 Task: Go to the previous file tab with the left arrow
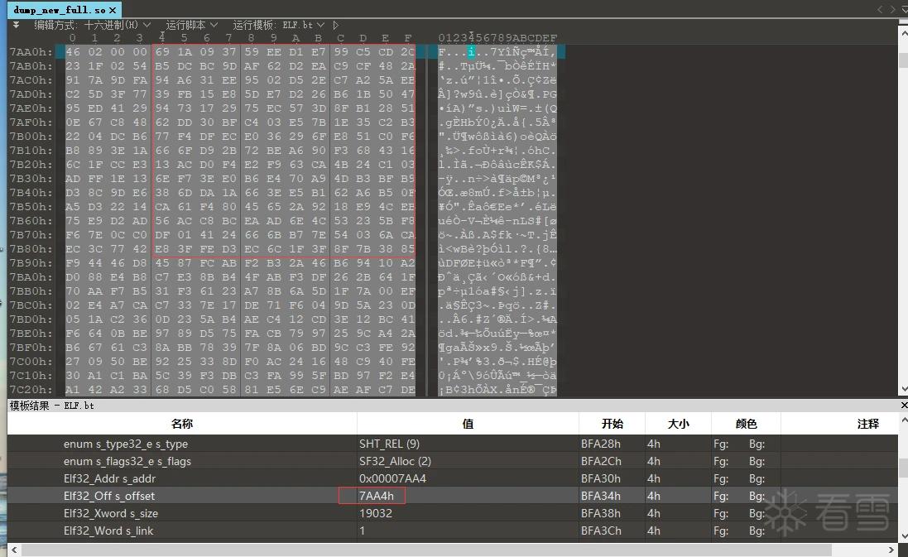(x=880, y=10)
